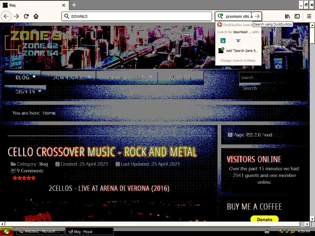Open the QUACK IT menu item
This screenshot has height=236, width=315.
[180, 77]
